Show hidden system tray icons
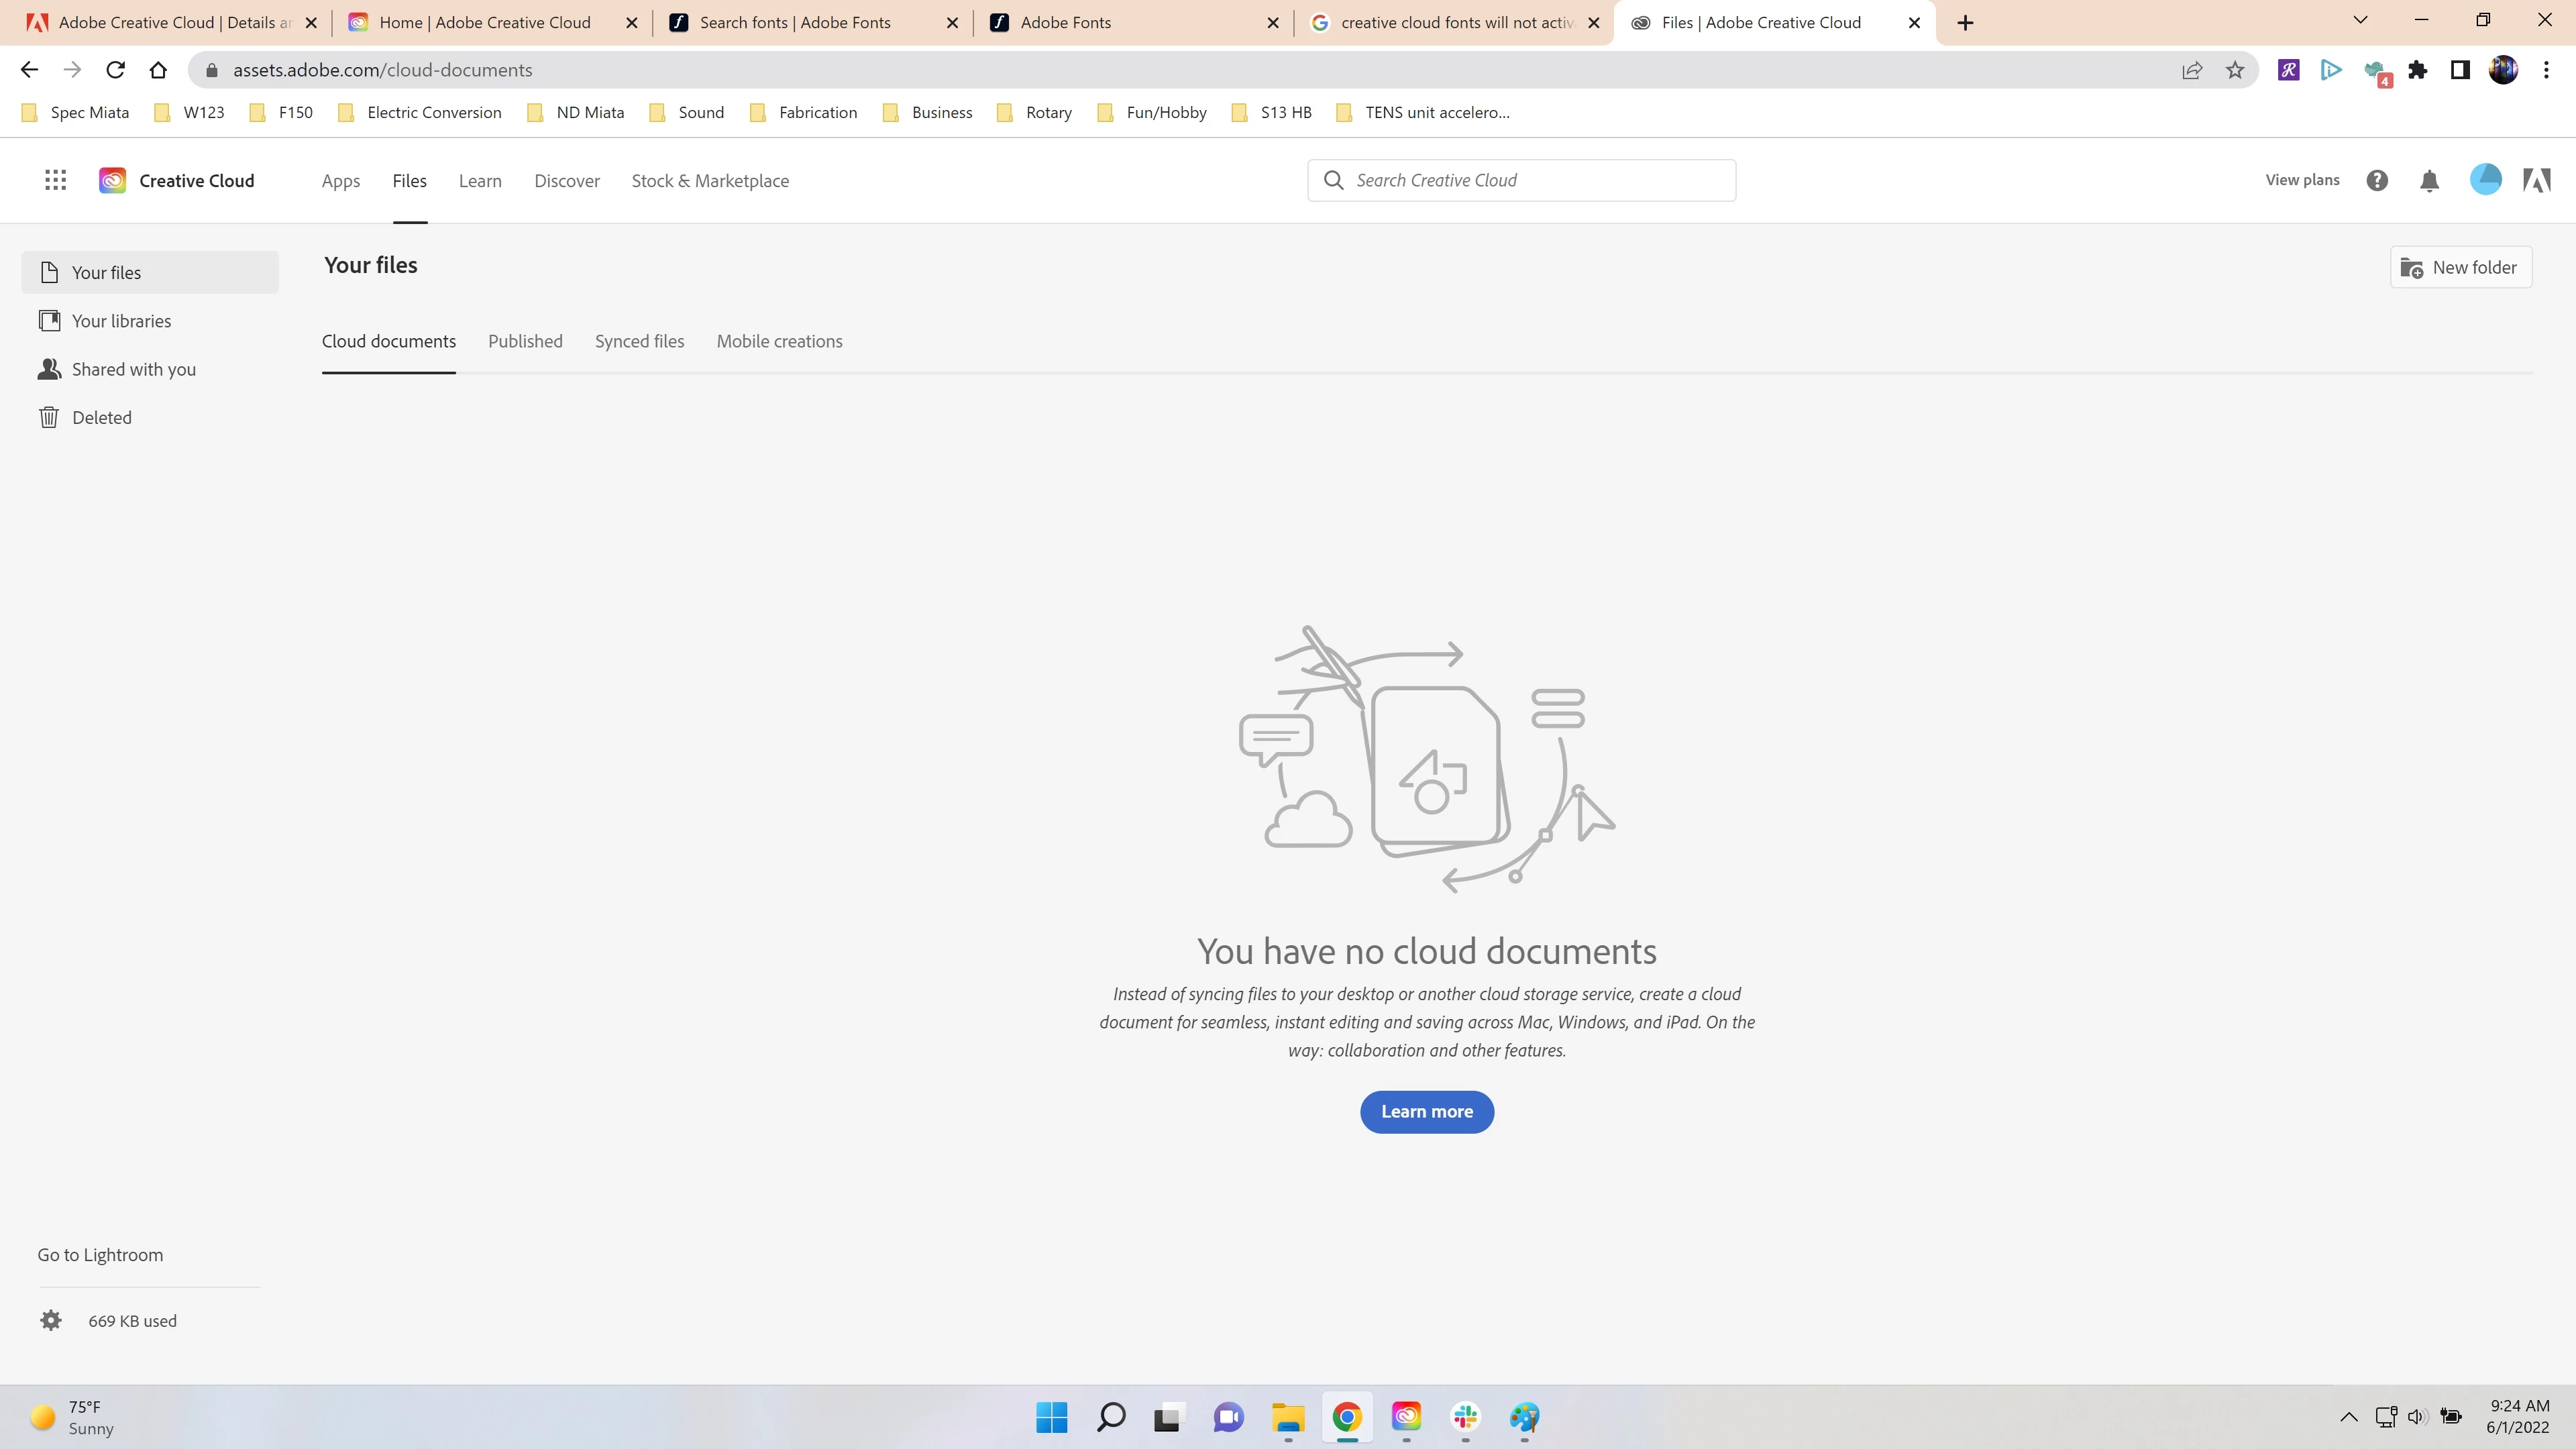The width and height of the screenshot is (2576, 1449). (x=2349, y=1416)
